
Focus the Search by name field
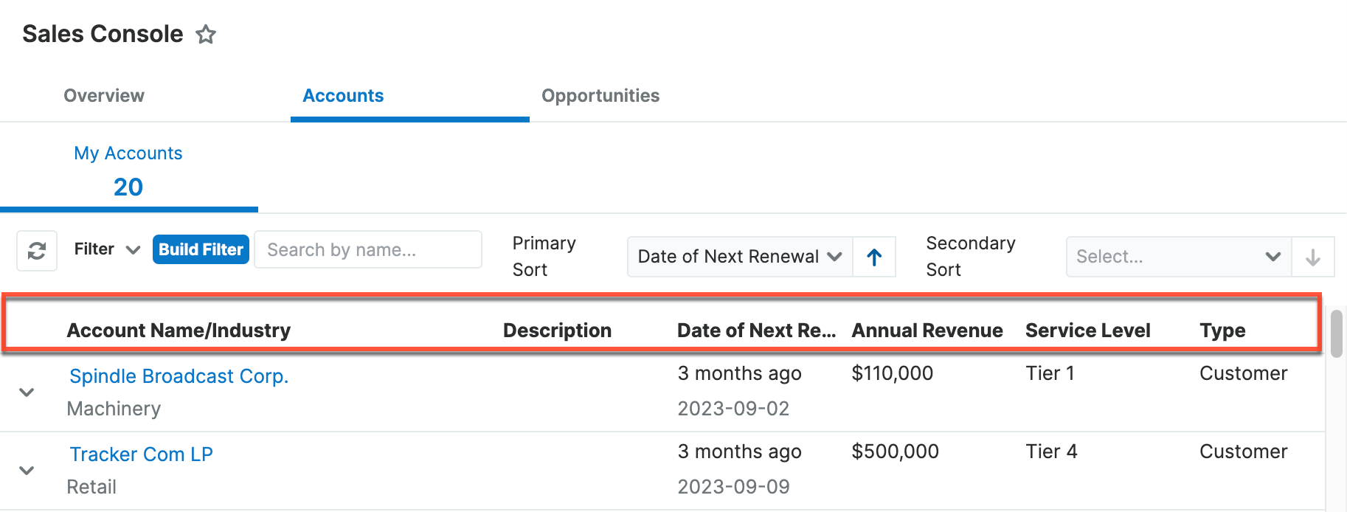(x=368, y=249)
